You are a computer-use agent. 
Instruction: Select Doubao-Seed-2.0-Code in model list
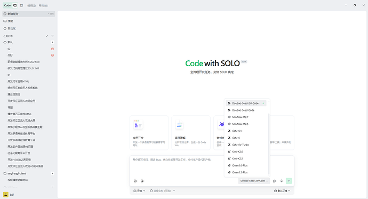pyautogui.click(x=246, y=104)
